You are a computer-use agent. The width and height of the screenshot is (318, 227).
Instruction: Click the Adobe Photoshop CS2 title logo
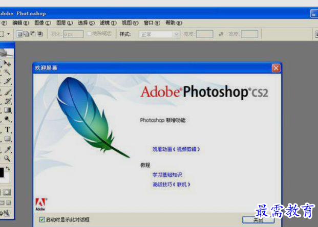click(x=204, y=92)
